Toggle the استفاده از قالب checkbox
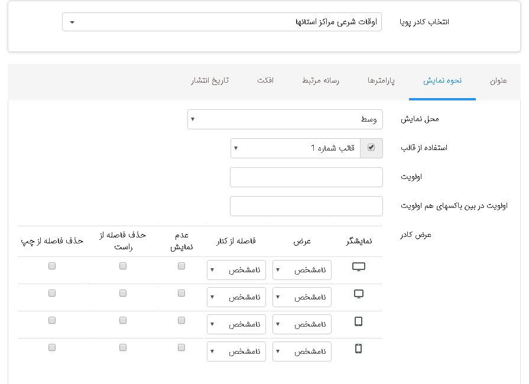529x384 pixels. [x=371, y=148]
